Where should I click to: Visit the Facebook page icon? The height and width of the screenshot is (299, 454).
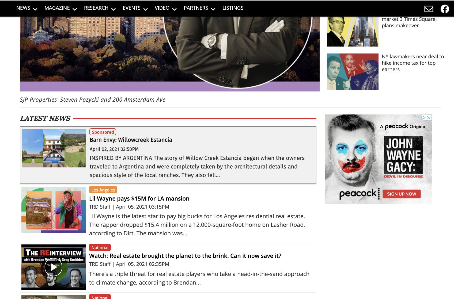(445, 9)
